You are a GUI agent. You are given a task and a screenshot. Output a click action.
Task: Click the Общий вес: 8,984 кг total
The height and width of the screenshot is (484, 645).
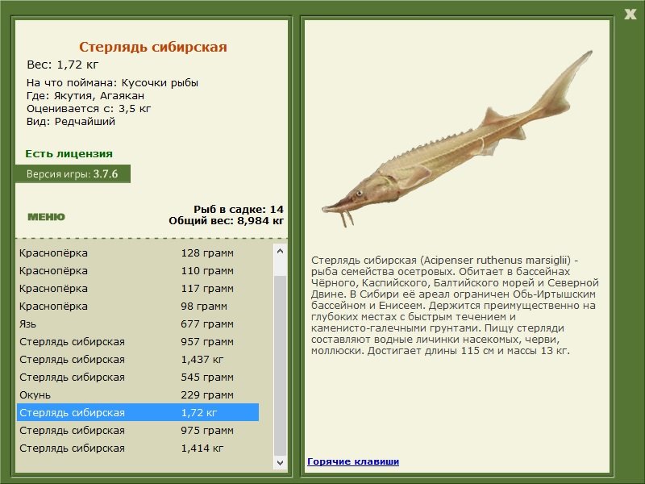tap(227, 220)
